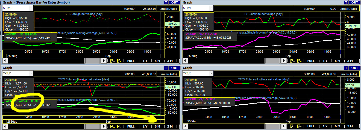361x130 pixels.
Task: Select 6M range in the SETVF graph
Action: coord(157,61)
